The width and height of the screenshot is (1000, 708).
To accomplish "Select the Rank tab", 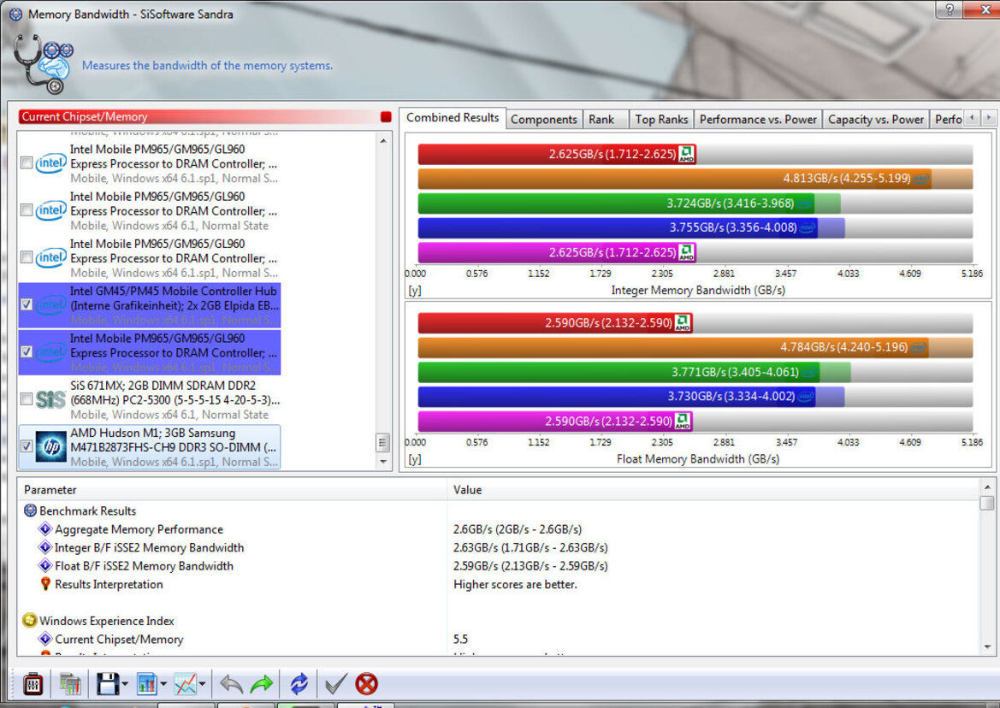I will click(601, 119).
